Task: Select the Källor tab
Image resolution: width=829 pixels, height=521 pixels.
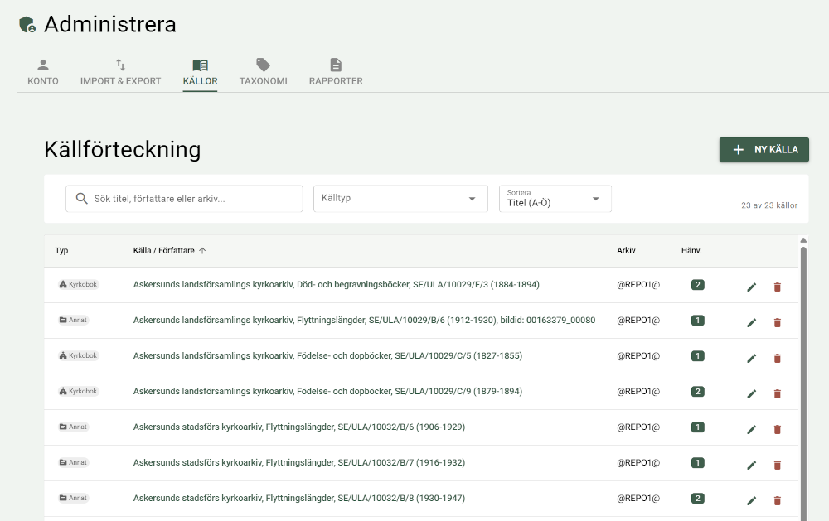Action: tap(200, 72)
